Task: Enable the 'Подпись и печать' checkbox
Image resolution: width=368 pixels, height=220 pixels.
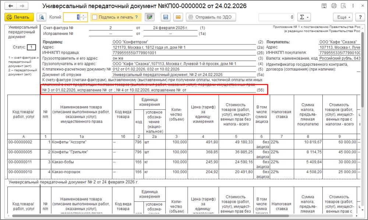Action: pos(95,17)
